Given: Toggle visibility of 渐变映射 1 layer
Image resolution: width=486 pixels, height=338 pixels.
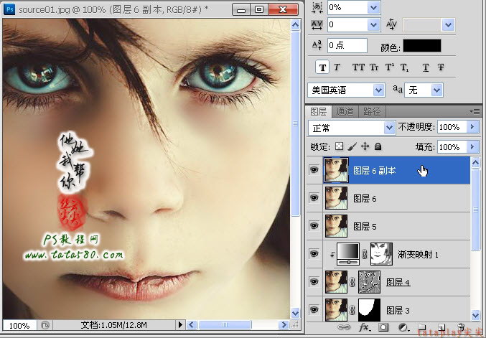Looking at the screenshot, I should click(x=314, y=254).
